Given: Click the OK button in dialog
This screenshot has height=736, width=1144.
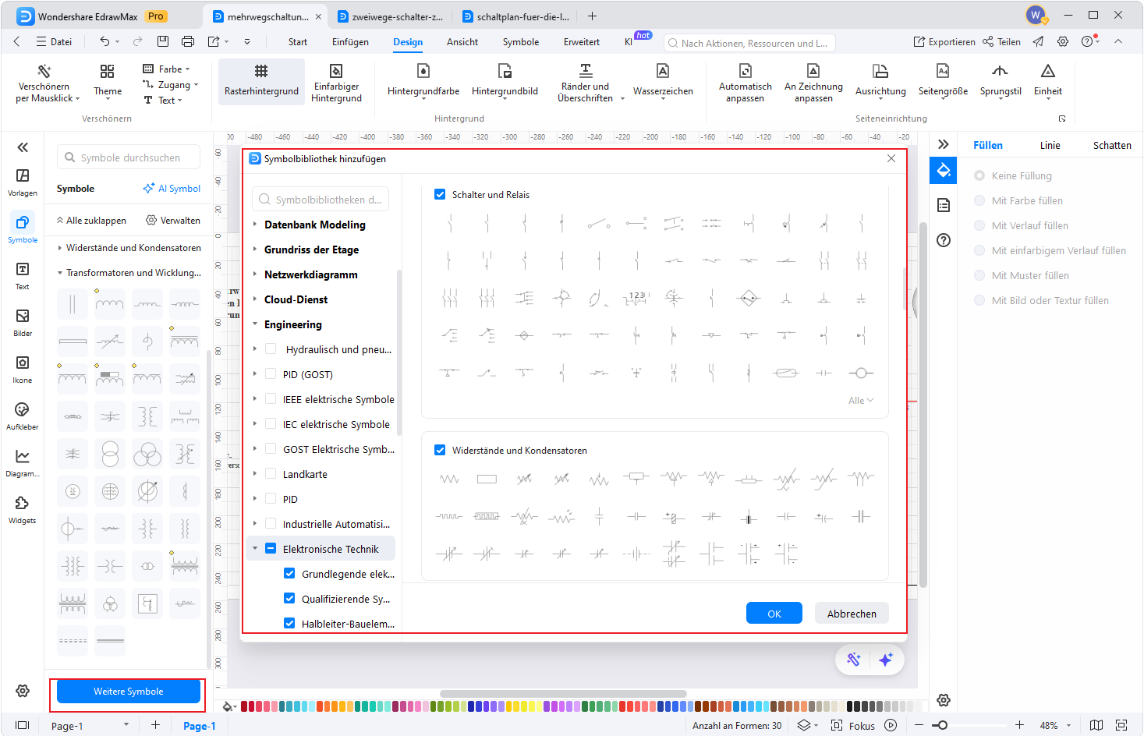Looking at the screenshot, I should [x=774, y=614].
